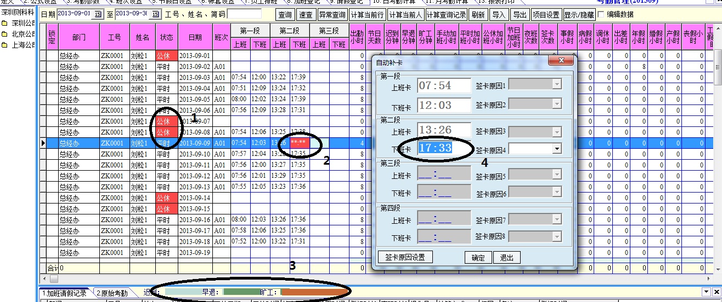Switch to 2.原始考勤 tab

112,293
